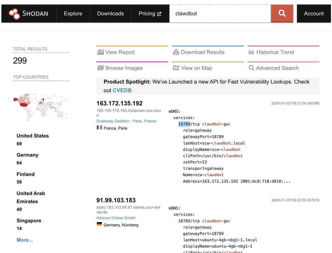Click the Shodan logo icon
This screenshot has height=253, width=332.
click(x=14, y=14)
